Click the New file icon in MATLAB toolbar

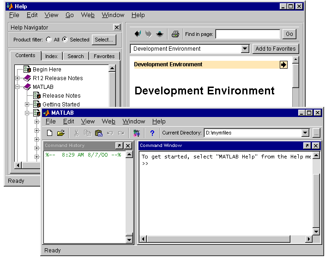pos(50,133)
